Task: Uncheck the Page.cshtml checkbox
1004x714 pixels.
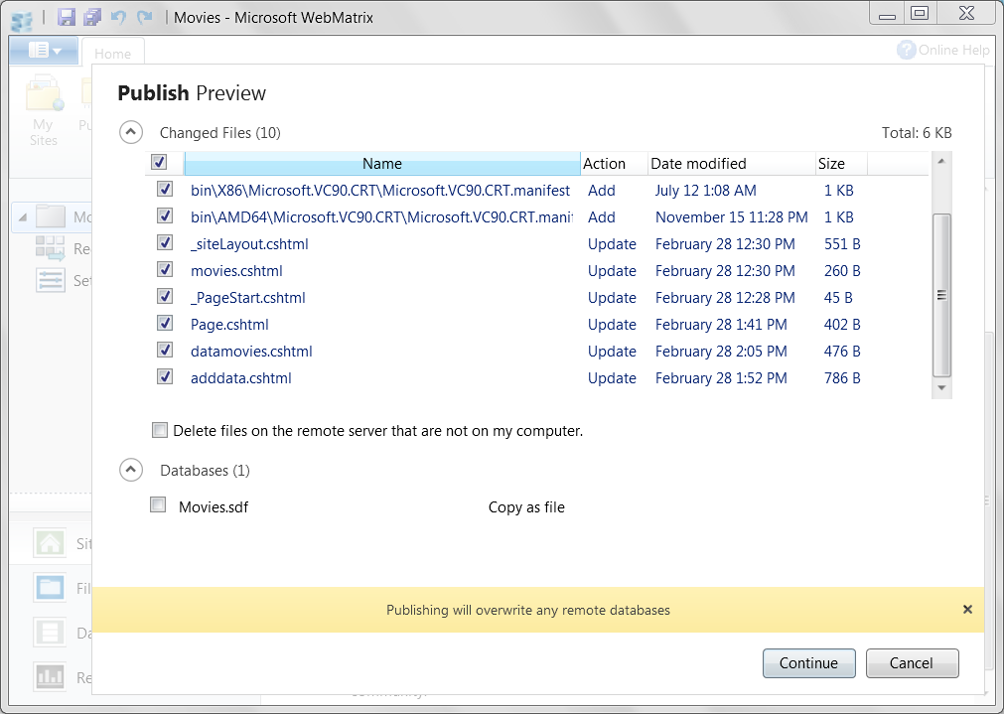Action: pyautogui.click(x=165, y=324)
